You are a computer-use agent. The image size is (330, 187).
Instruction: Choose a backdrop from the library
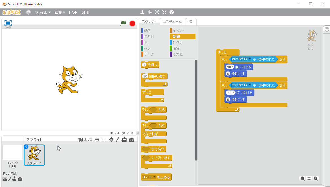click(x=5, y=179)
